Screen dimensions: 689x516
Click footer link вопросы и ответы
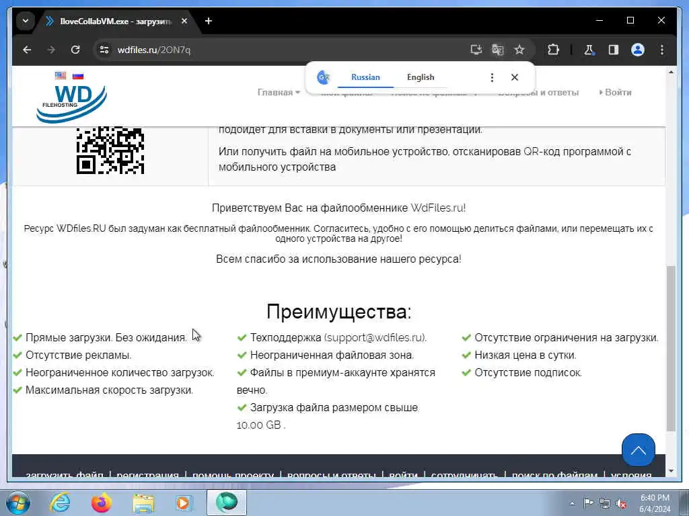click(331, 476)
